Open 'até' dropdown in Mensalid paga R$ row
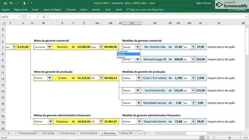This screenshot has height=140, width=249. pyautogui.click(x=193, y=59)
